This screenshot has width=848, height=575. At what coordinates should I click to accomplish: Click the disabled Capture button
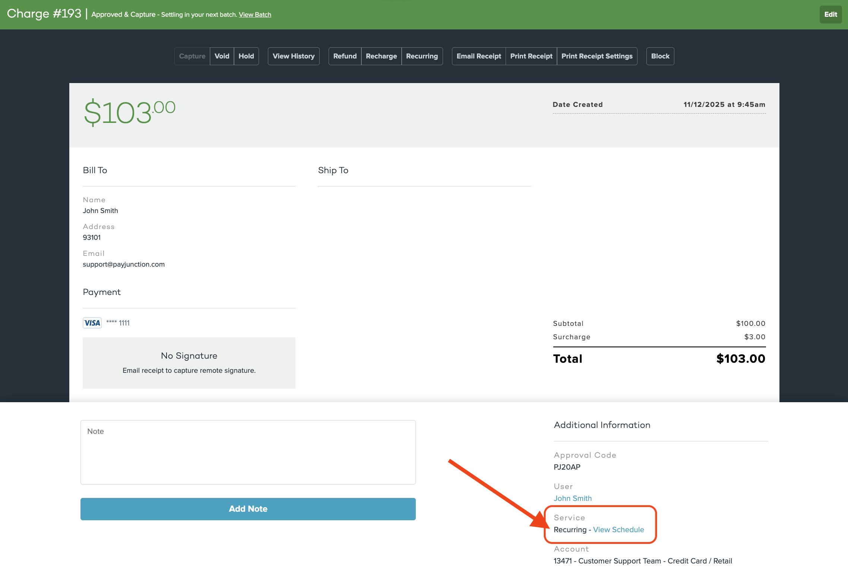tap(192, 56)
